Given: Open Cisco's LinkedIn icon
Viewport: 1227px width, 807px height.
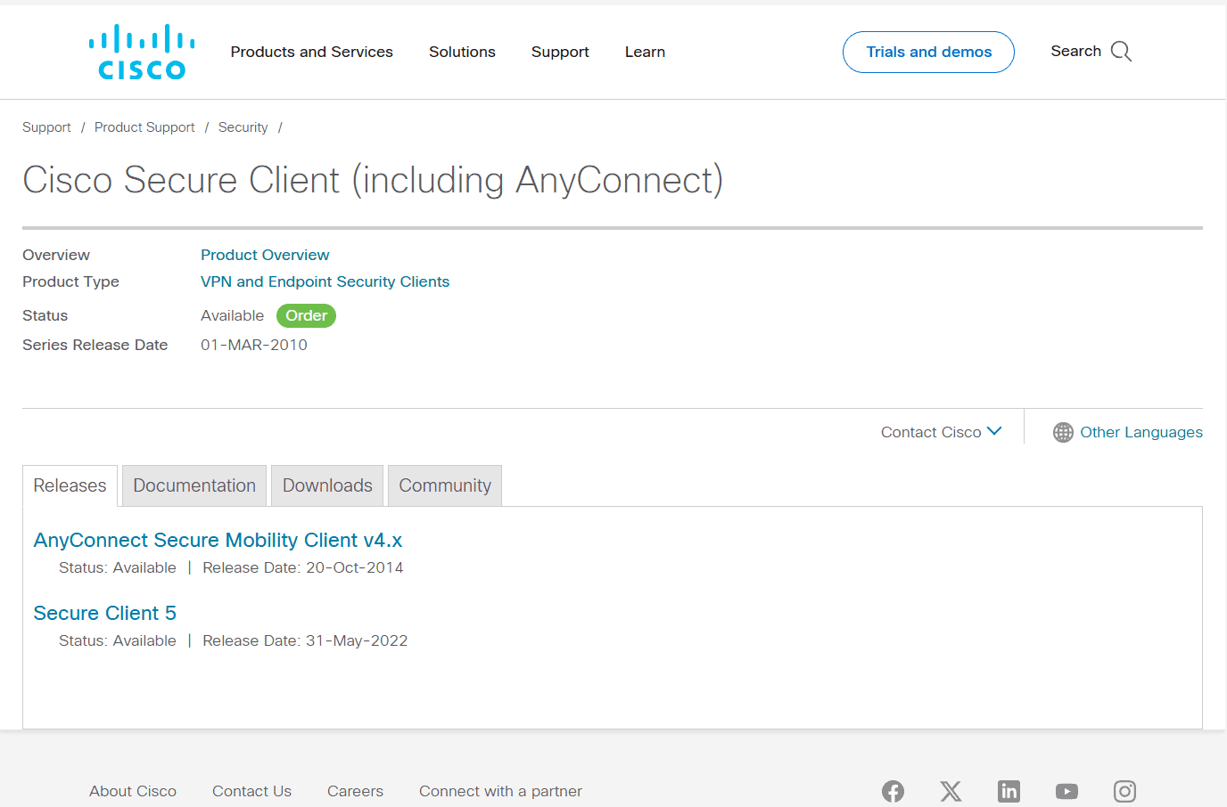Looking at the screenshot, I should coord(1009,791).
